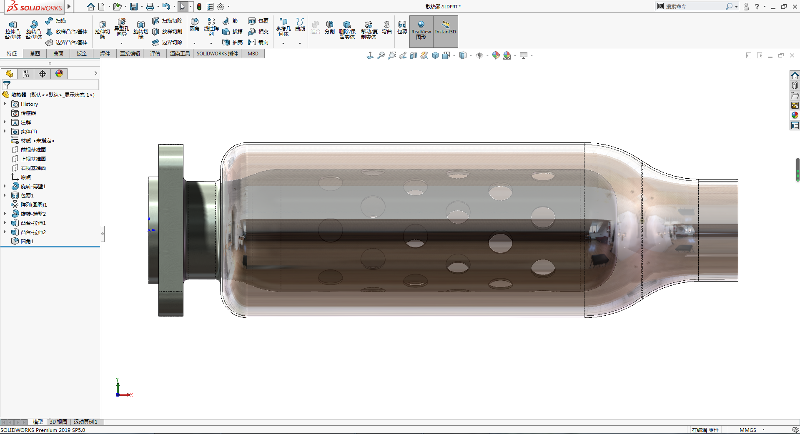Screen dimensions: 800x434
Task: Click the MMGS unit system status
Action: pos(748,430)
